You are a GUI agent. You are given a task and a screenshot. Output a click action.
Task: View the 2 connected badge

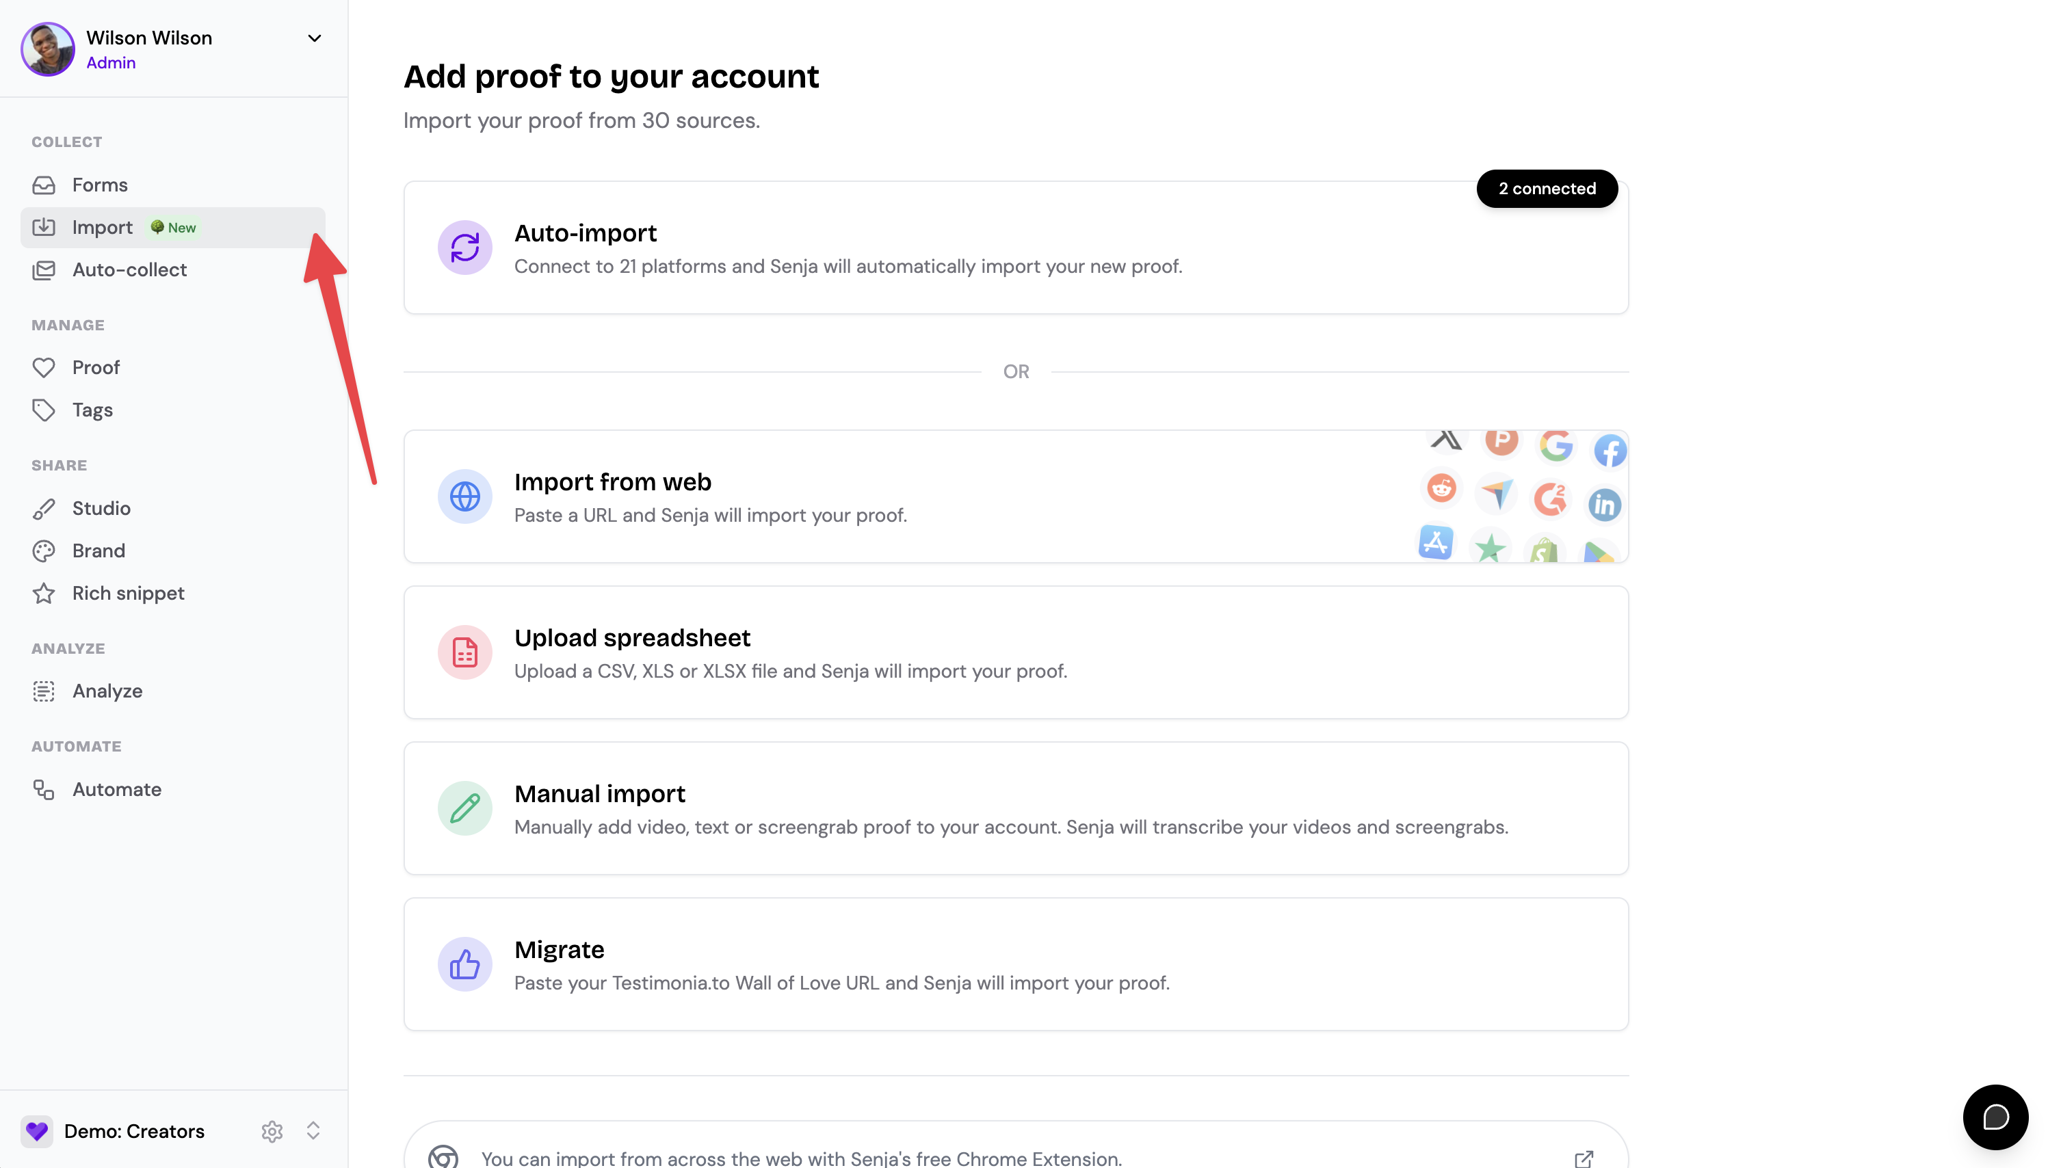[x=1547, y=189]
